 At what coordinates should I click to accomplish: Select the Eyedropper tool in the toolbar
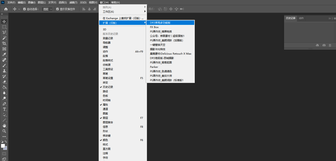coord(4,54)
